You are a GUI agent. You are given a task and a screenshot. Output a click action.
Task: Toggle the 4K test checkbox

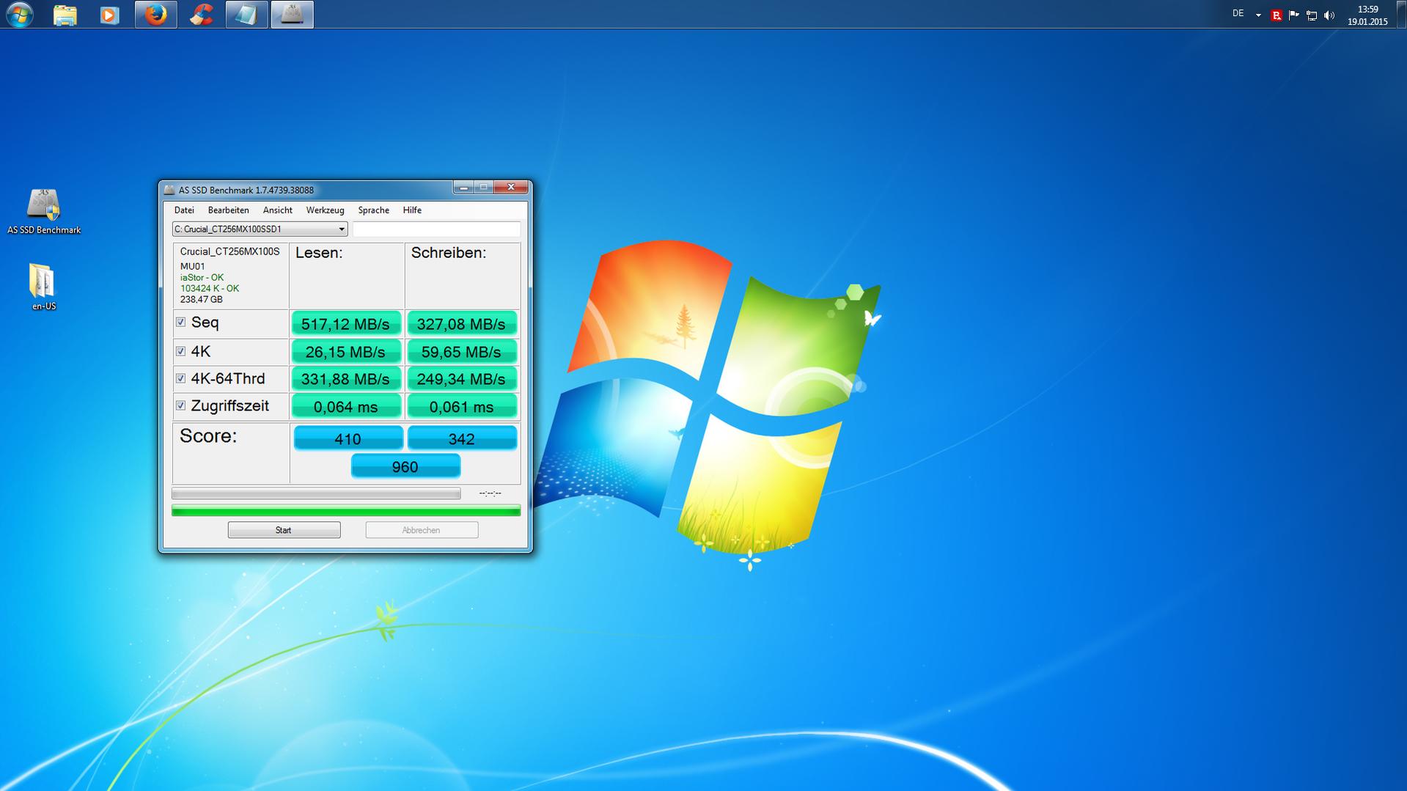click(x=180, y=351)
